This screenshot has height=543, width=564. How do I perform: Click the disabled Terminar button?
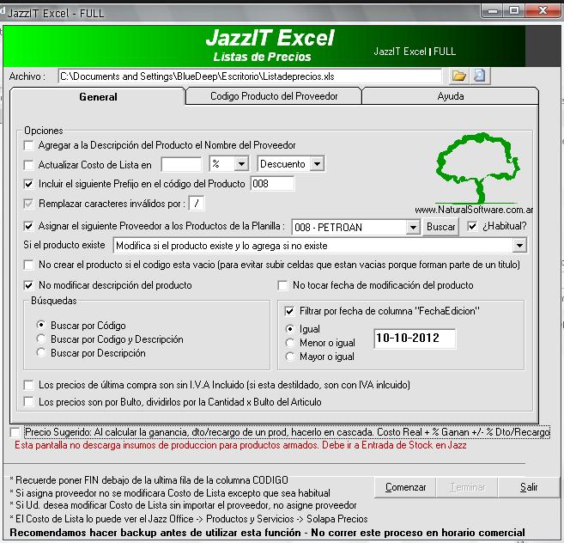coord(467,487)
